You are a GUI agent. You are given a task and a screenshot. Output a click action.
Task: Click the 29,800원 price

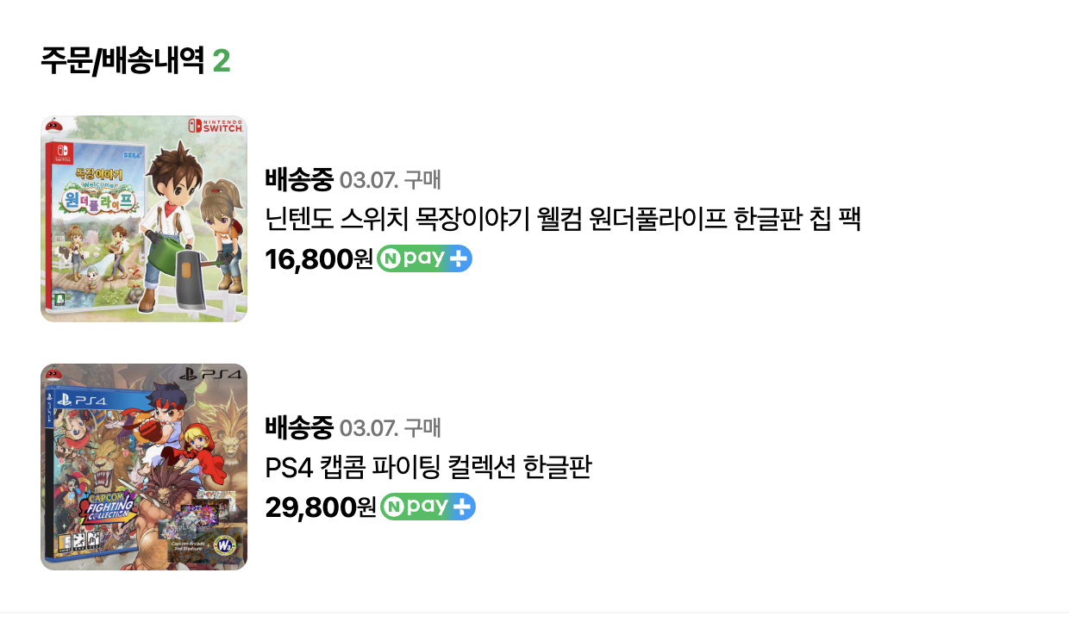pyautogui.click(x=321, y=507)
